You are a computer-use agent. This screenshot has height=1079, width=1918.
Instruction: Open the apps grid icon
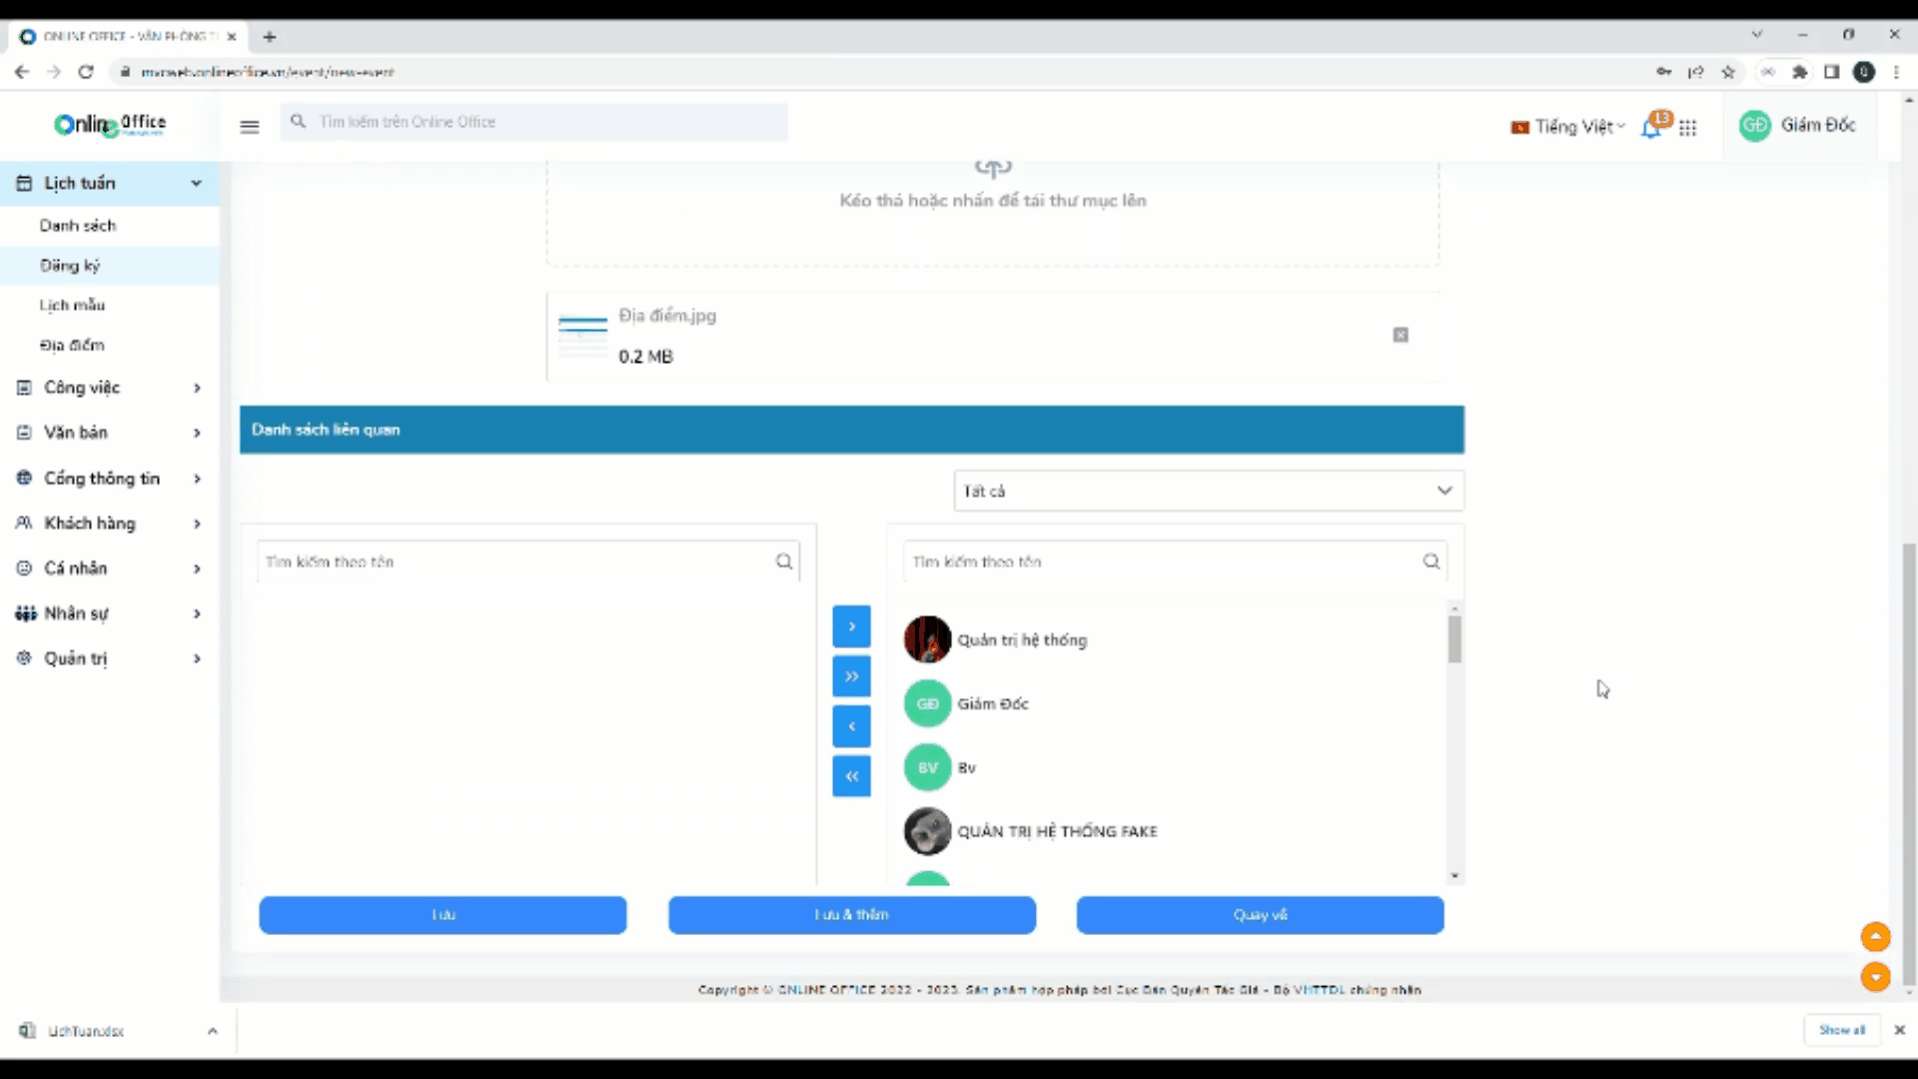1688,128
